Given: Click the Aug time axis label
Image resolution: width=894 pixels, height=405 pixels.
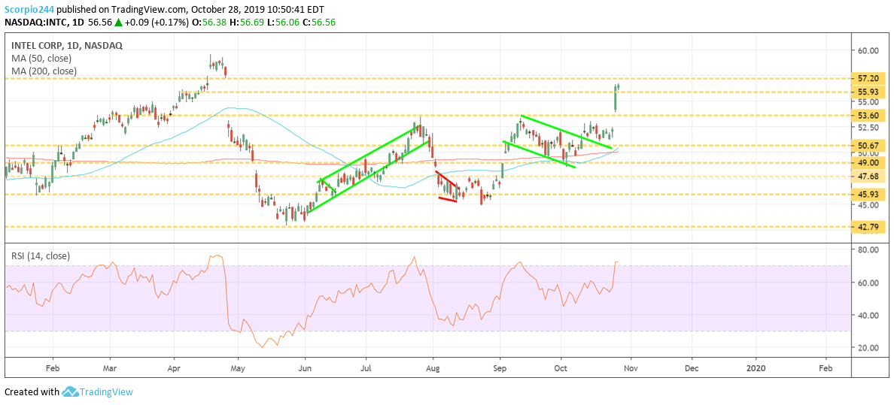Looking at the screenshot, I should [x=433, y=367].
